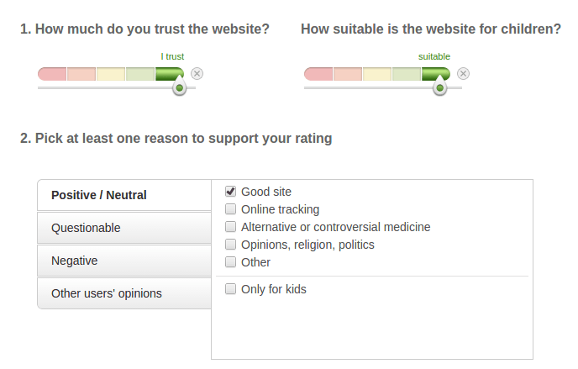Select the yellow trust rating segment
Image resolution: width=578 pixels, height=369 pixels.
pos(111,74)
